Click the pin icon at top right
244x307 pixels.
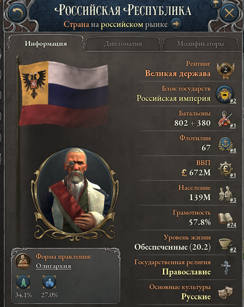pyautogui.click(x=216, y=4)
